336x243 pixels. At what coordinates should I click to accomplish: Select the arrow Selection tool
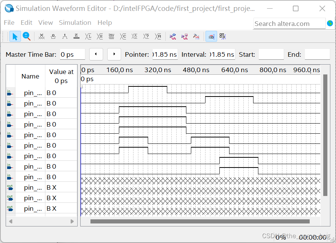click(x=15, y=36)
